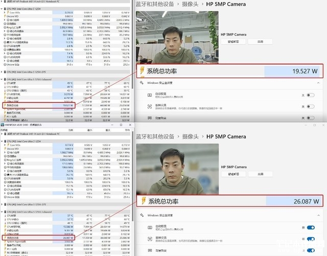Image resolution: width=327 pixels, height=256 pixels.
Task: Click lightning icon of Uncore VID row averaging 0.844 V
Action: tap(5, 149)
